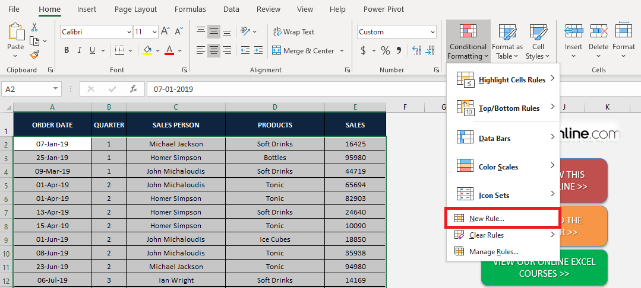
Task: Open Data Bars submenu
Action: pyautogui.click(x=503, y=138)
